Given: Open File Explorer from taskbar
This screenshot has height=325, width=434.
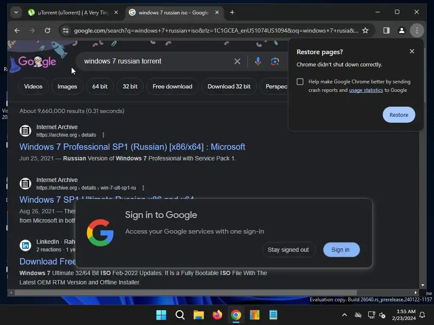Looking at the screenshot, I should (x=198, y=315).
